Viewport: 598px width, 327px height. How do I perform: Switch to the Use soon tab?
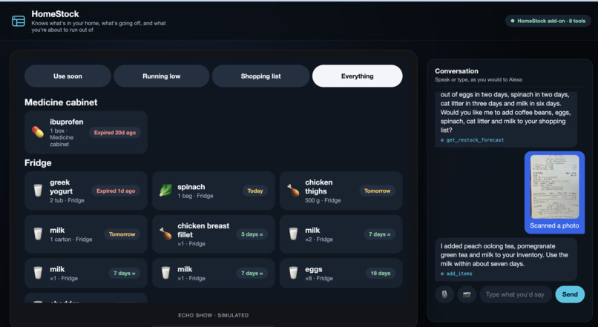(68, 76)
